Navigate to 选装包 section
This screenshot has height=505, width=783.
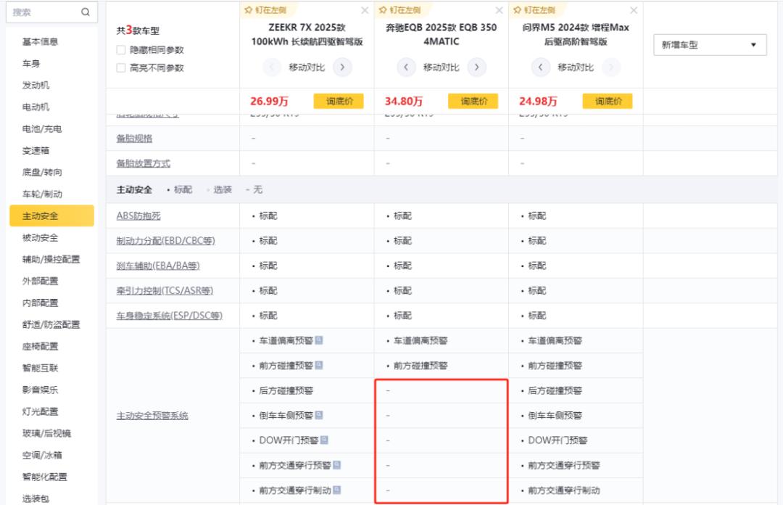(36, 498)
